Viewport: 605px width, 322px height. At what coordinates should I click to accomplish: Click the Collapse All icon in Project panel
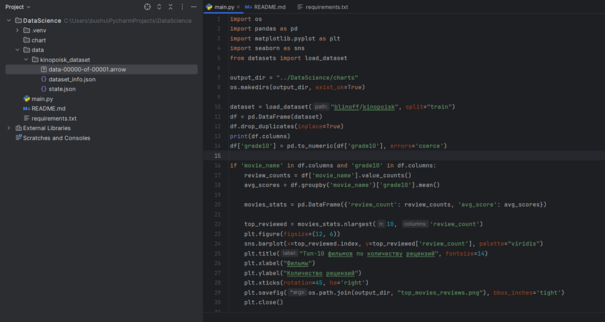(x=170, y=7)
